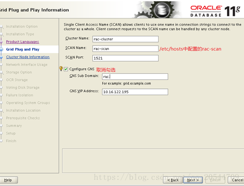This screenshot has height=186, width=244.
Task: Click the Installation Type step label
Action: tap(20, 34)
